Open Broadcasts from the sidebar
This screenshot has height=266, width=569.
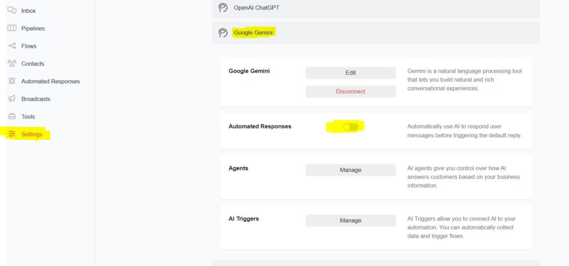coord(36,99)
